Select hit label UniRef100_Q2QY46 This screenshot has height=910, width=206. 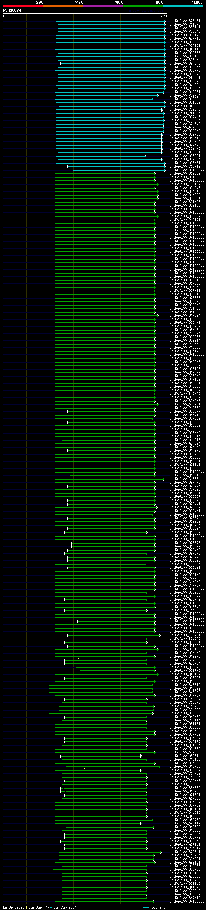(185, 117)
